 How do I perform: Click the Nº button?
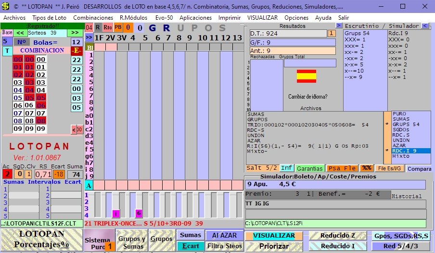(22, 42)
